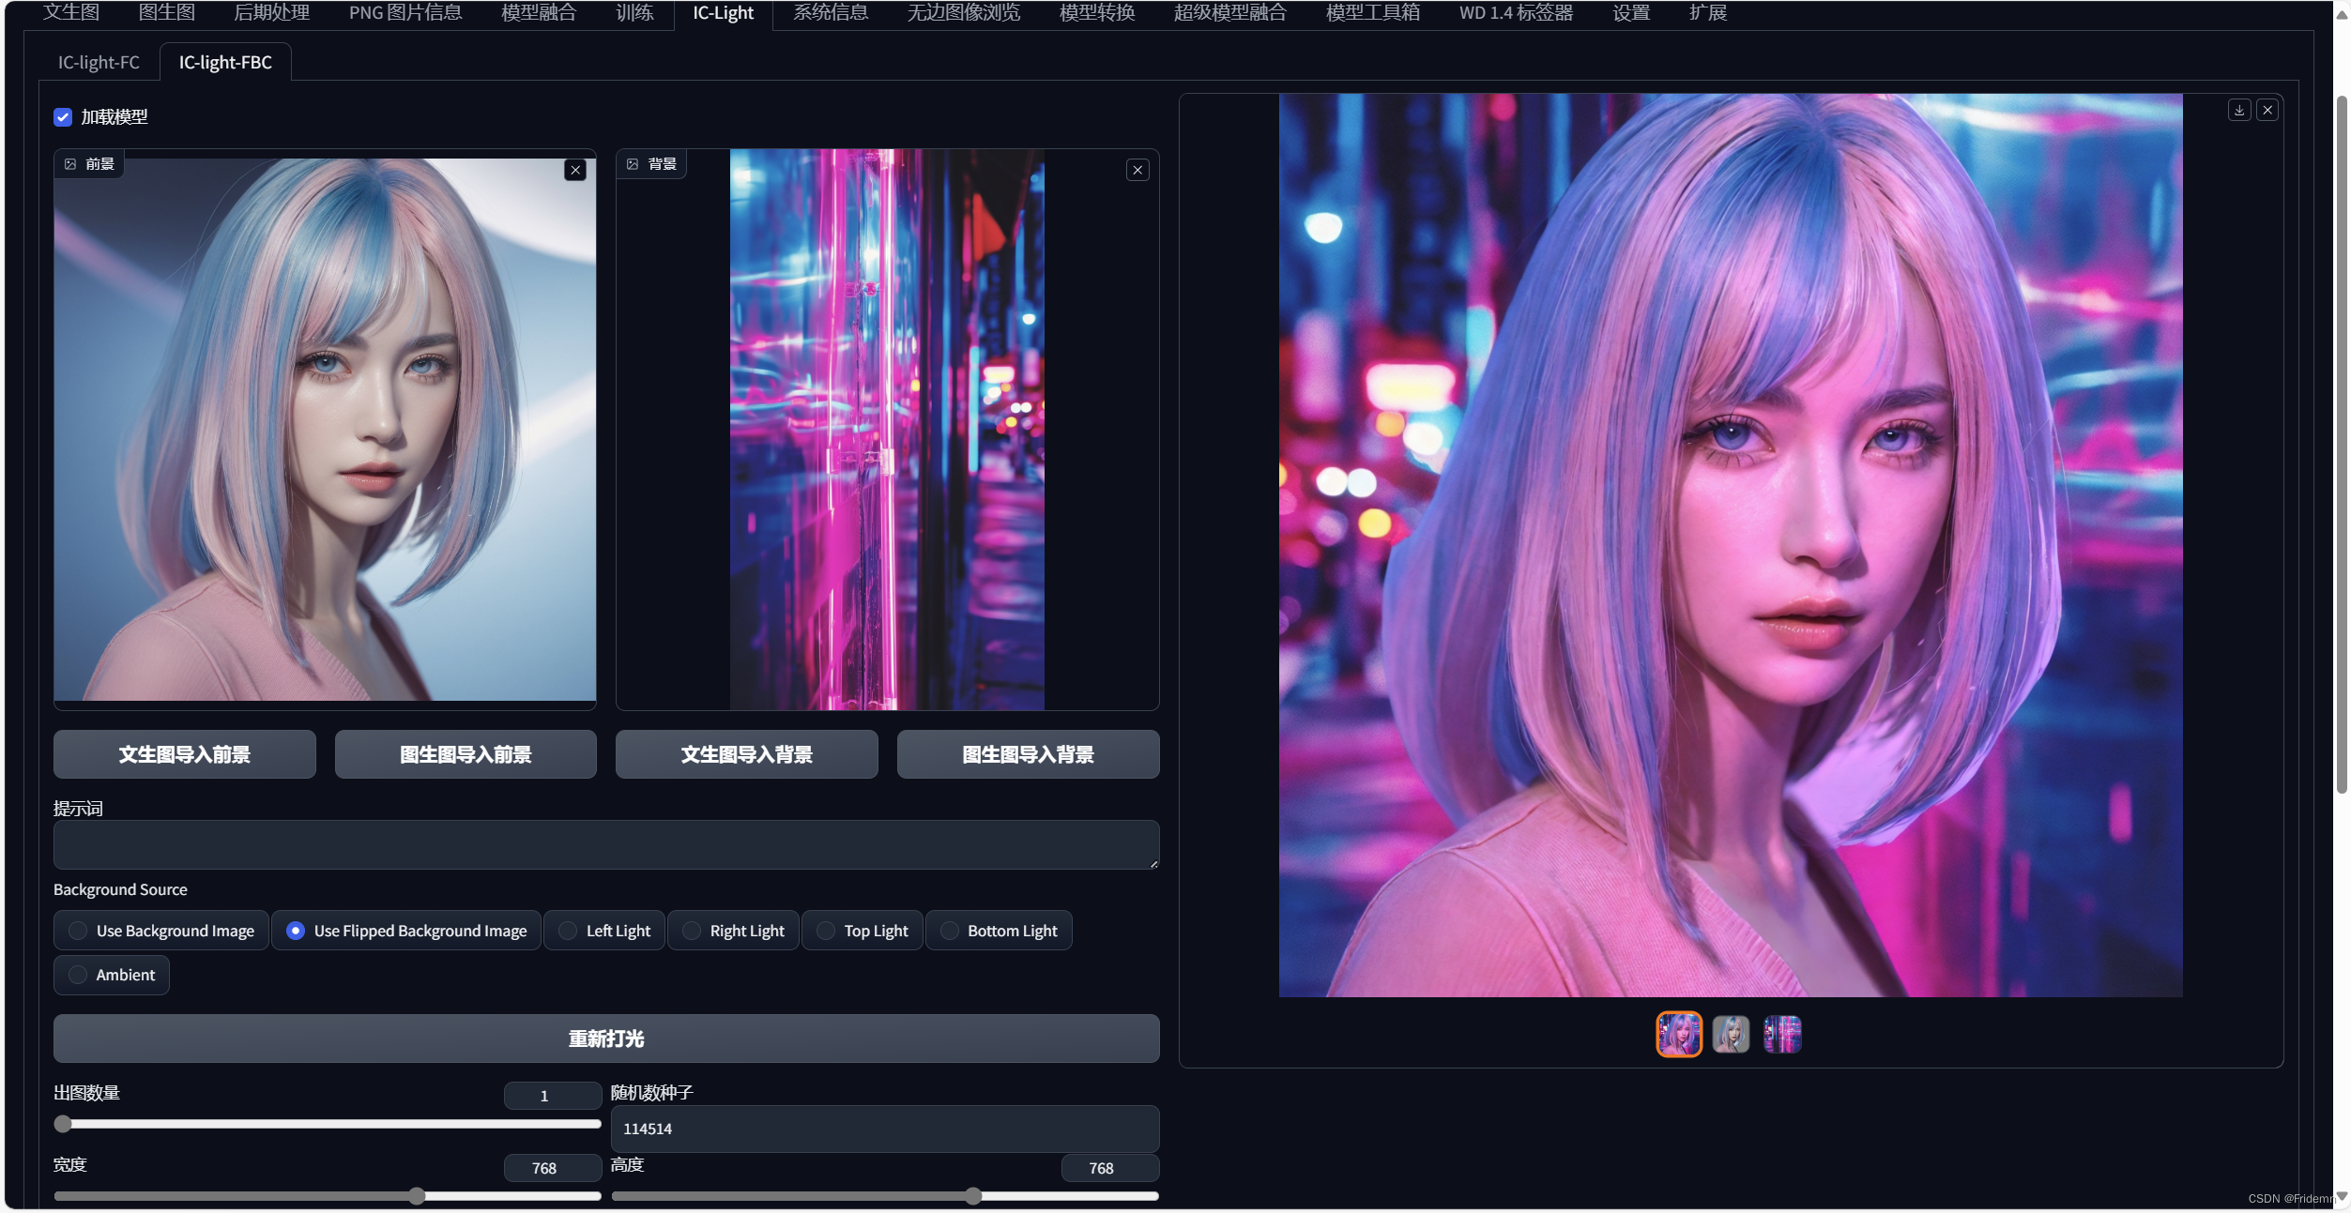Select Use Flipped Background Image option
This screenshot has width=2351, height=1213.
pos(296,932)
